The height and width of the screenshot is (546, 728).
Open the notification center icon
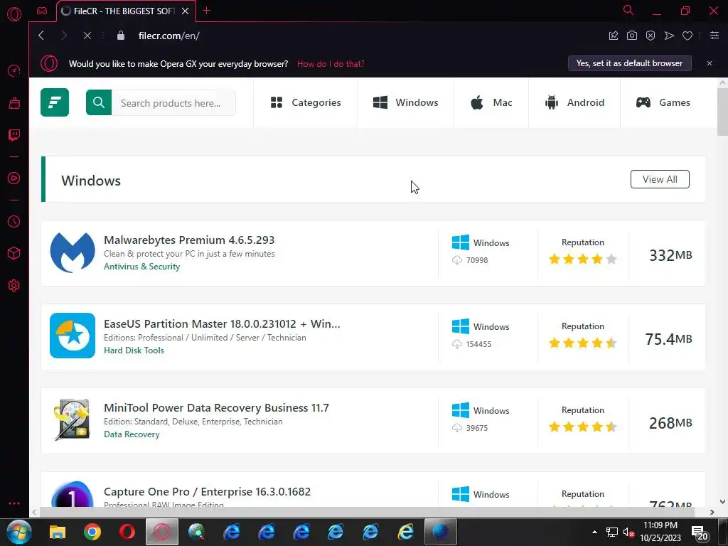tap(700, 533)
